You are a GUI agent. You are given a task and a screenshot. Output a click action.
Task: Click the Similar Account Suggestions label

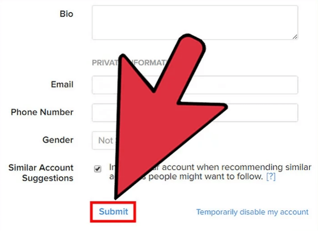pyautogui.click(x=41, y=173)
